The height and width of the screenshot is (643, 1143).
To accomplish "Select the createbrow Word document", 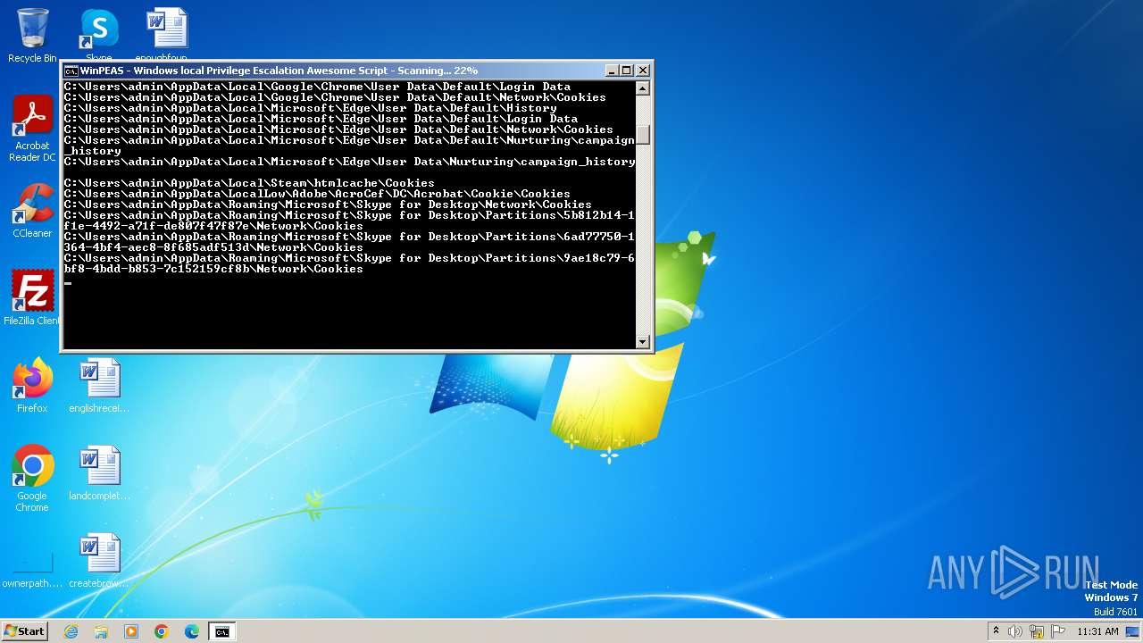I will point(99,561).
